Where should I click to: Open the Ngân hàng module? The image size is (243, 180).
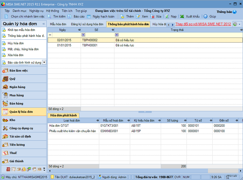[x=24, y=87]
